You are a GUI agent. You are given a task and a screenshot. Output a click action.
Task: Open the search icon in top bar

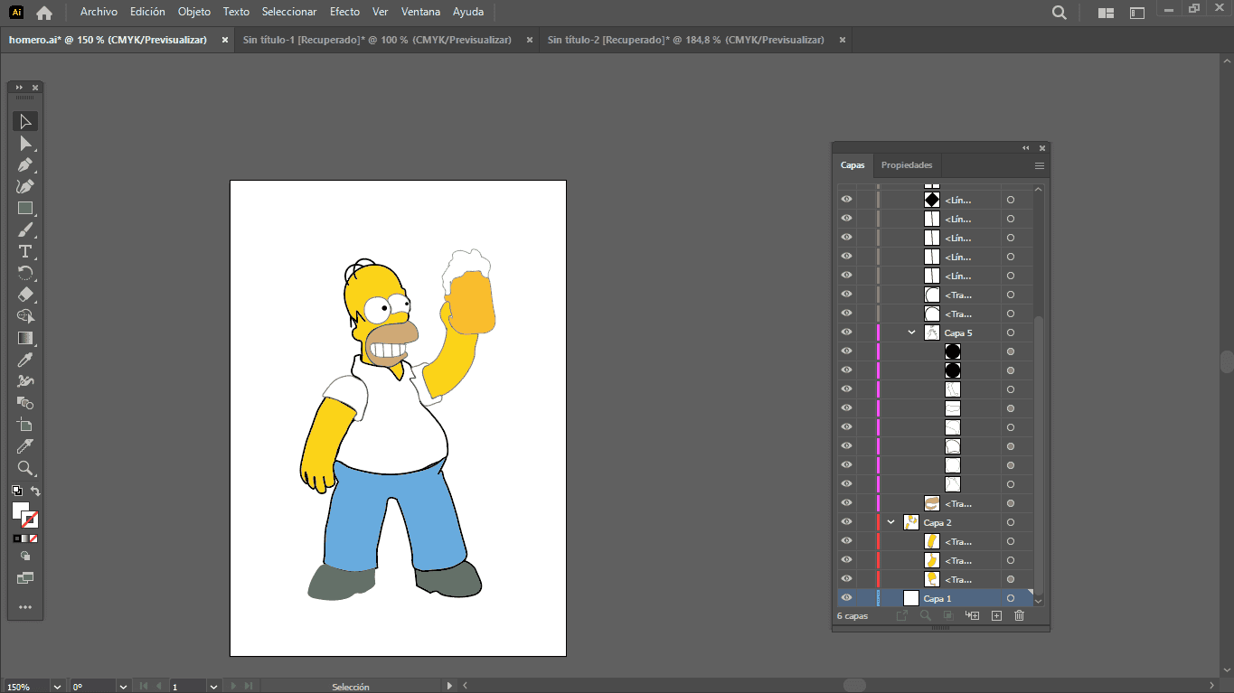click(x=1060, y=13)
